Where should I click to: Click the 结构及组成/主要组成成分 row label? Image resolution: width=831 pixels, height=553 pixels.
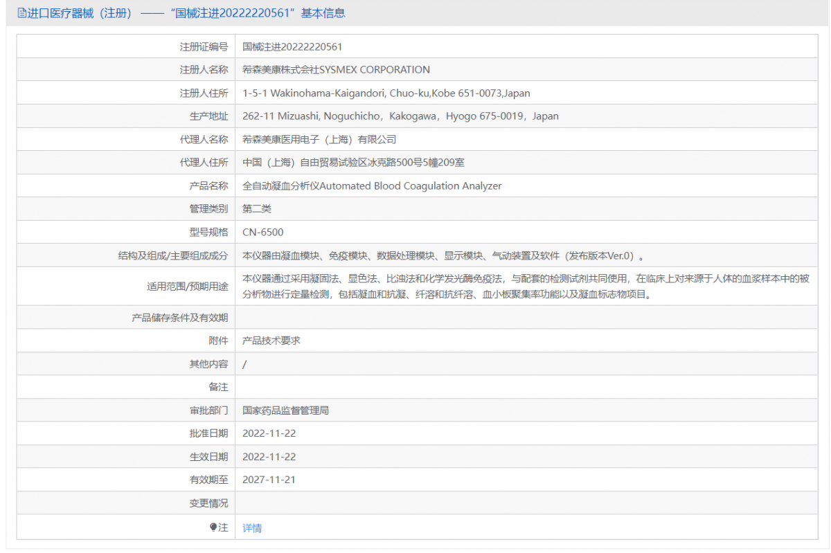pyautogui.click(x=173, y=255)
